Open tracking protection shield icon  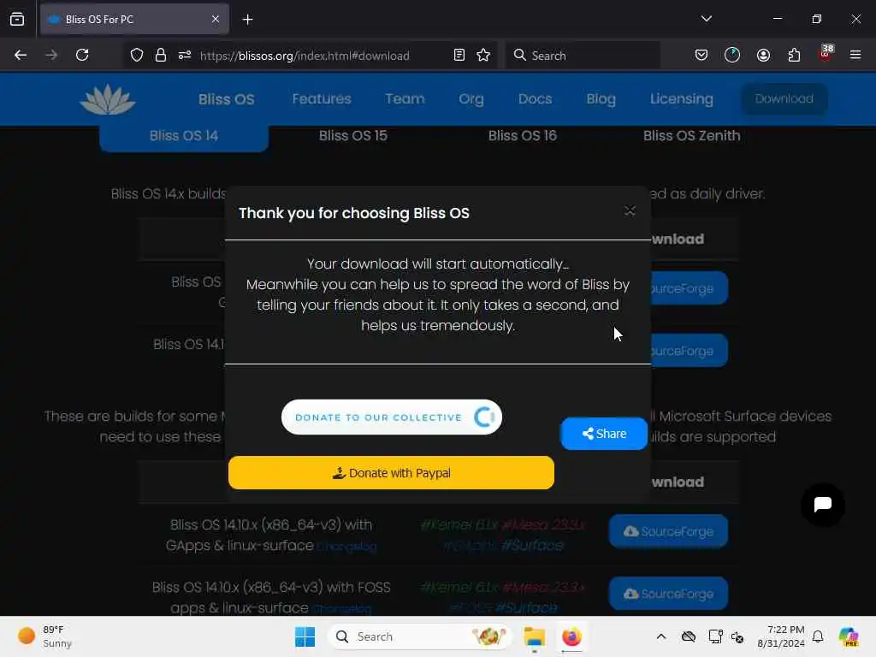(137, 56)
